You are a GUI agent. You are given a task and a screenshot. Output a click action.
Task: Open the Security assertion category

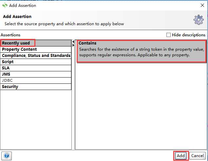click(10, 87)
